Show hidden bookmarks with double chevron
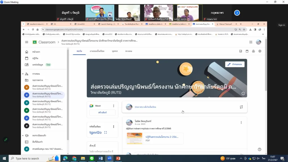 [263, 34]
